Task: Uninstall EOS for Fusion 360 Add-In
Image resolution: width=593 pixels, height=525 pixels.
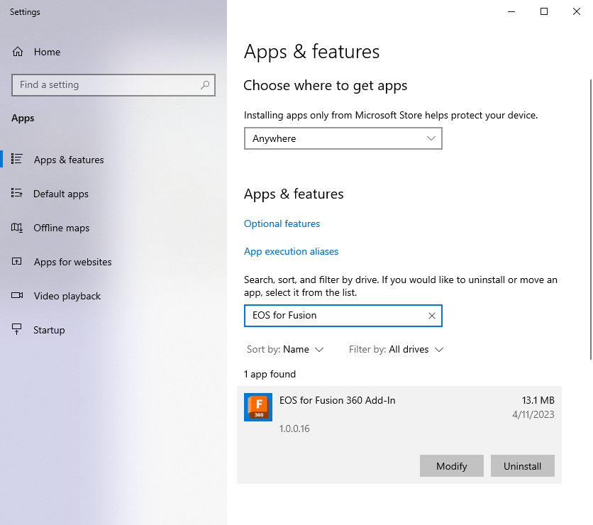Action: pyautogui.click(x=522, y=466)
